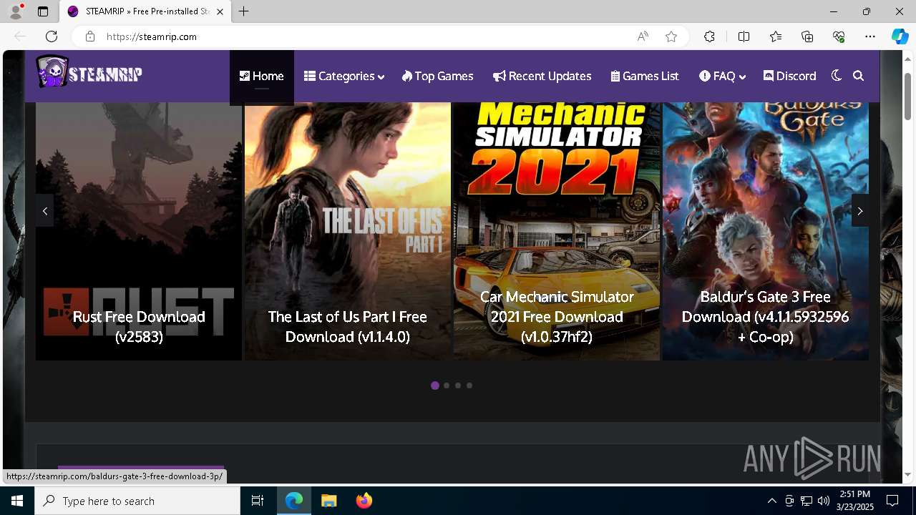
Task: Open a new tab
Action: (x=244, y=11)
